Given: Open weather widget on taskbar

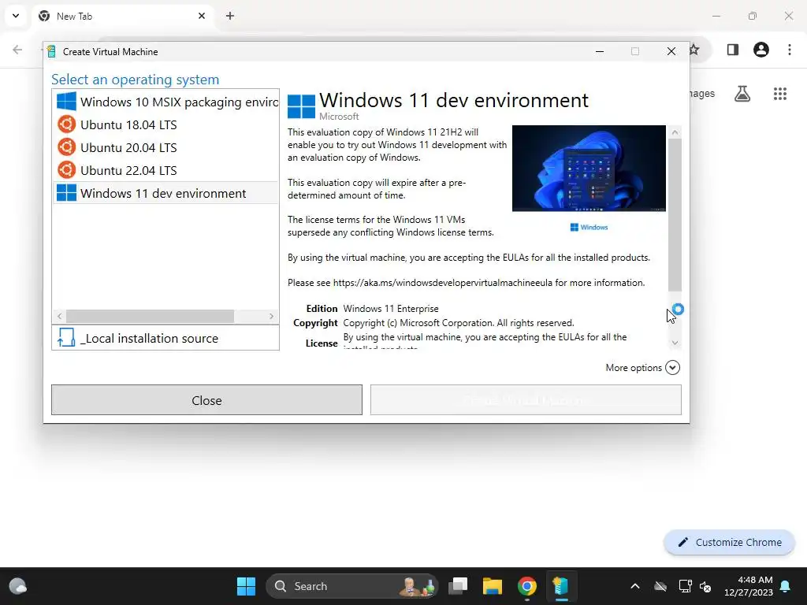Looking at the screenshot, I should click(18, 586).
